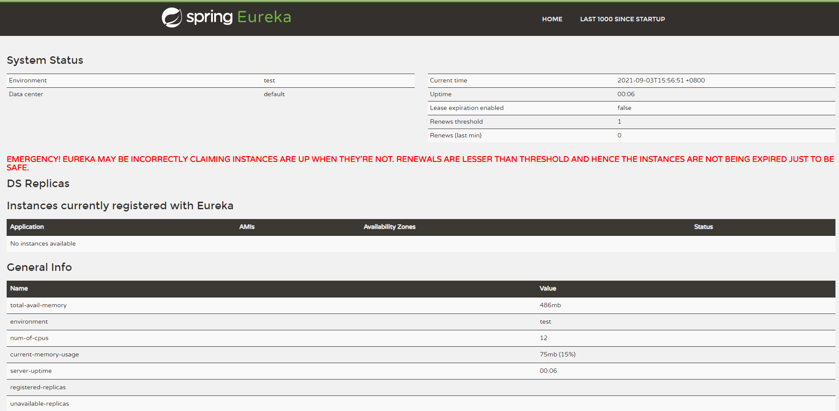Select the Renews (last min) value 0
This screenshot has height=411, width=839.
tap(619, 135)
